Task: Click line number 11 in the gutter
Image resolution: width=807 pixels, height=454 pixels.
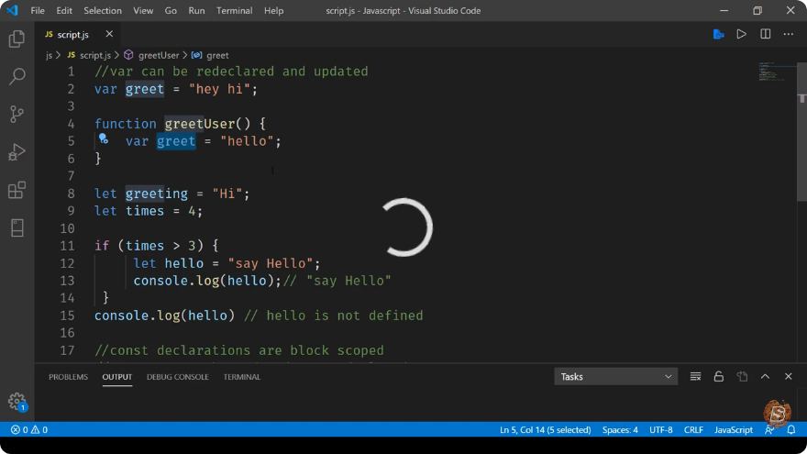Action: click(67, 246)
